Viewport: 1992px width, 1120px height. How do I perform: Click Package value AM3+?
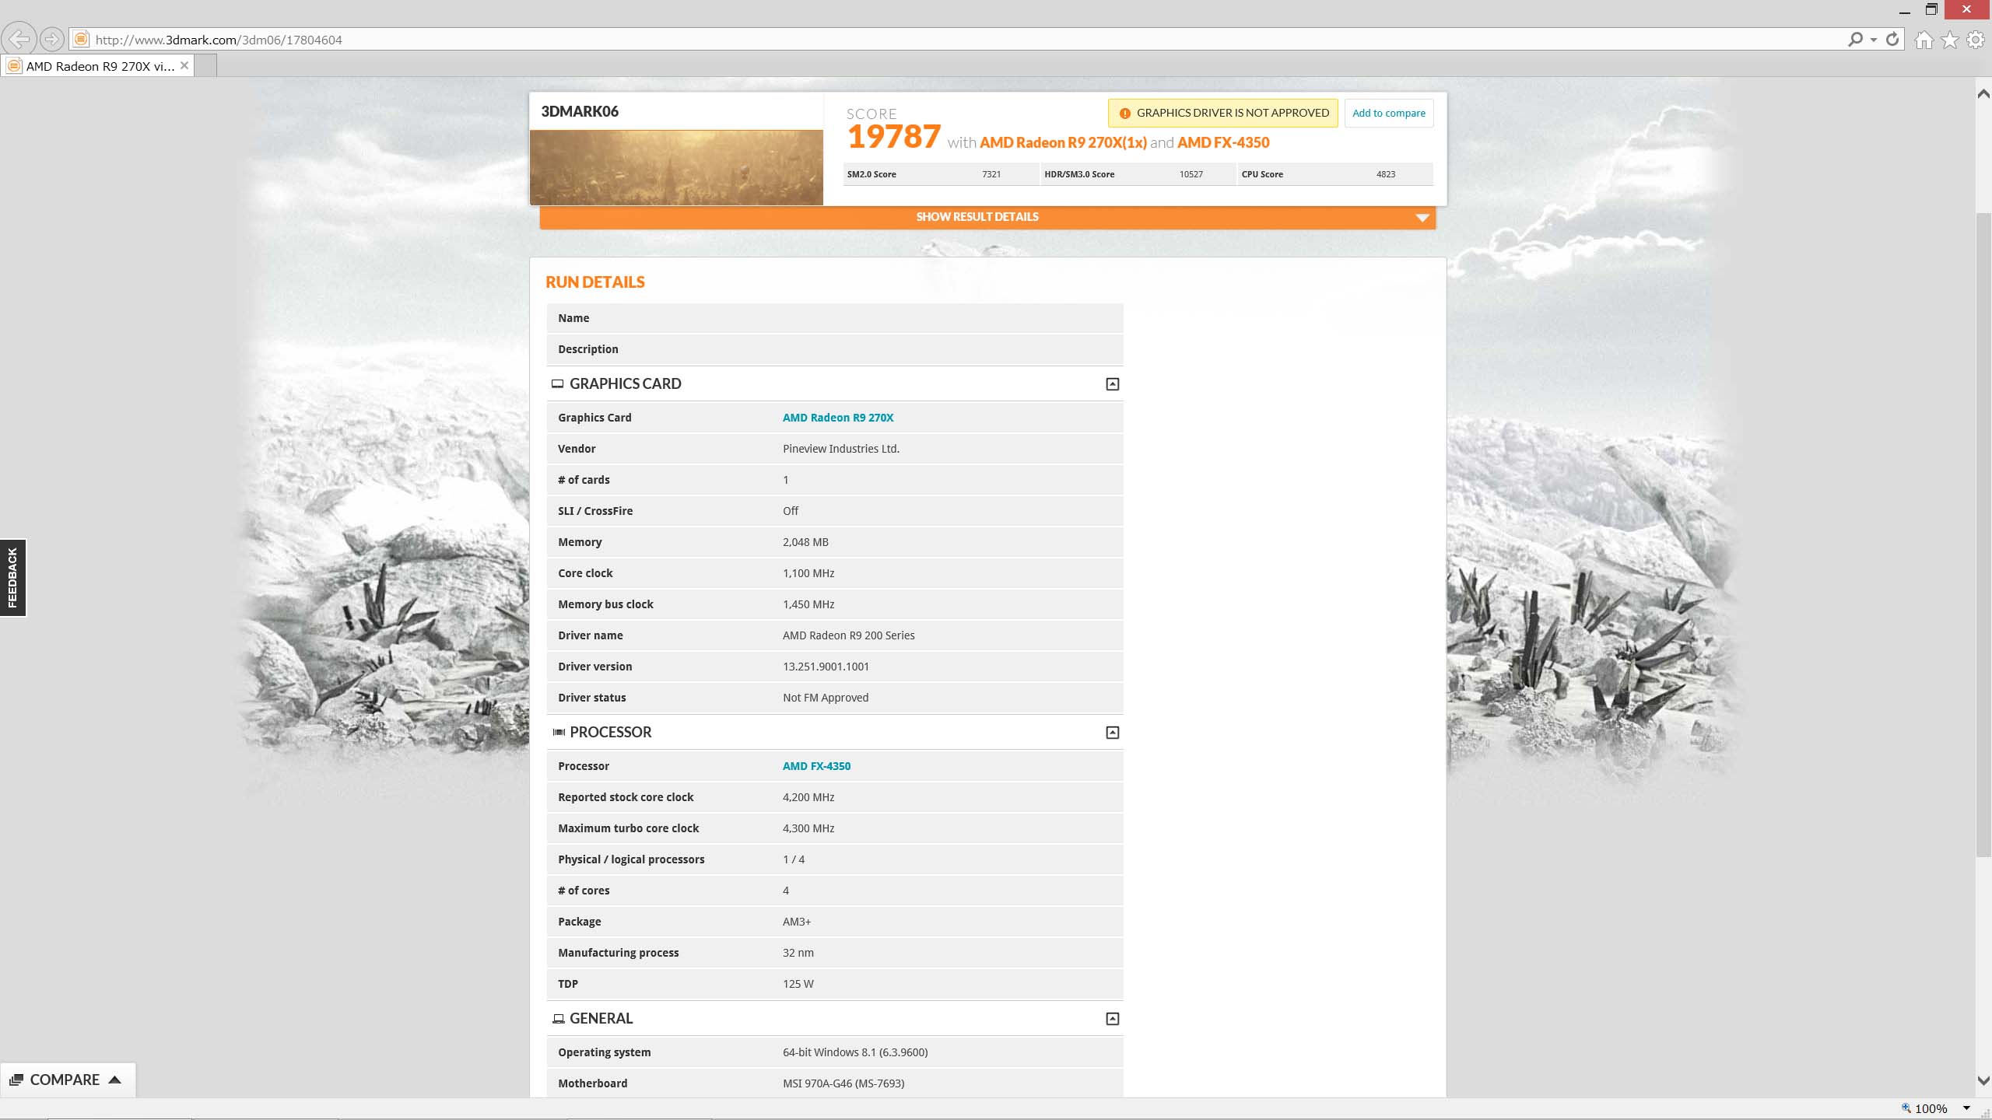click(797, 922)
